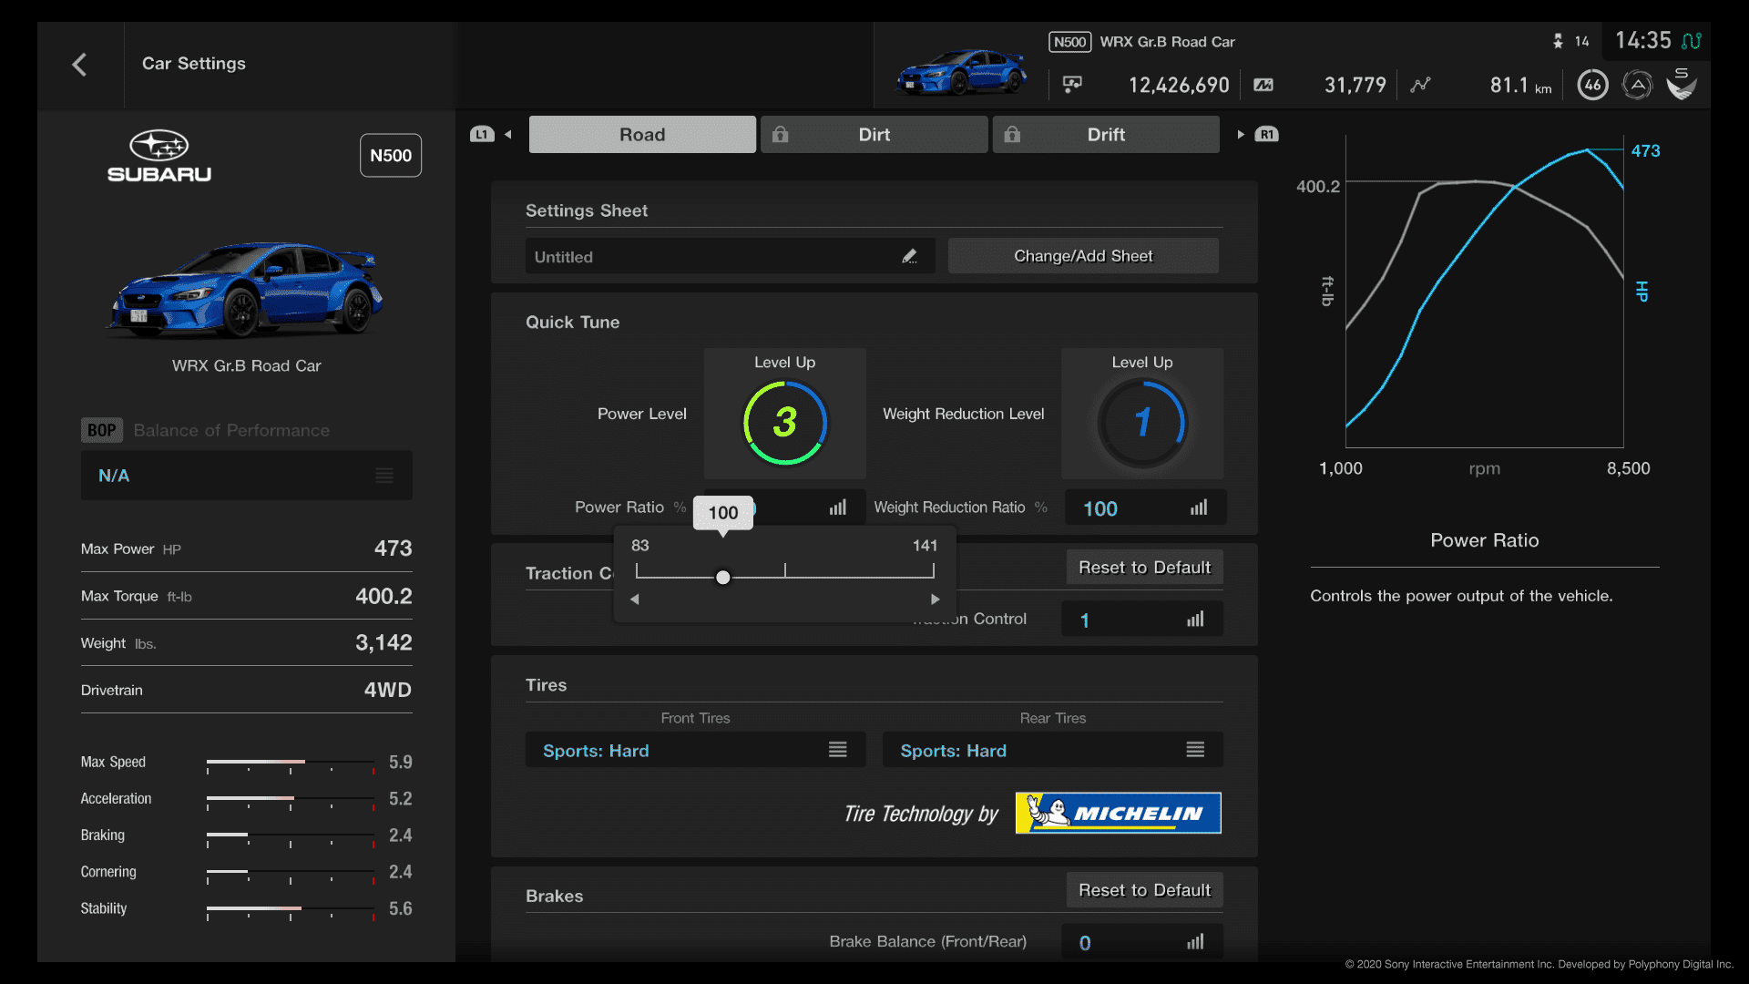Decrease power ratio with slider left arrow
1749x984 pixels.
635,600
